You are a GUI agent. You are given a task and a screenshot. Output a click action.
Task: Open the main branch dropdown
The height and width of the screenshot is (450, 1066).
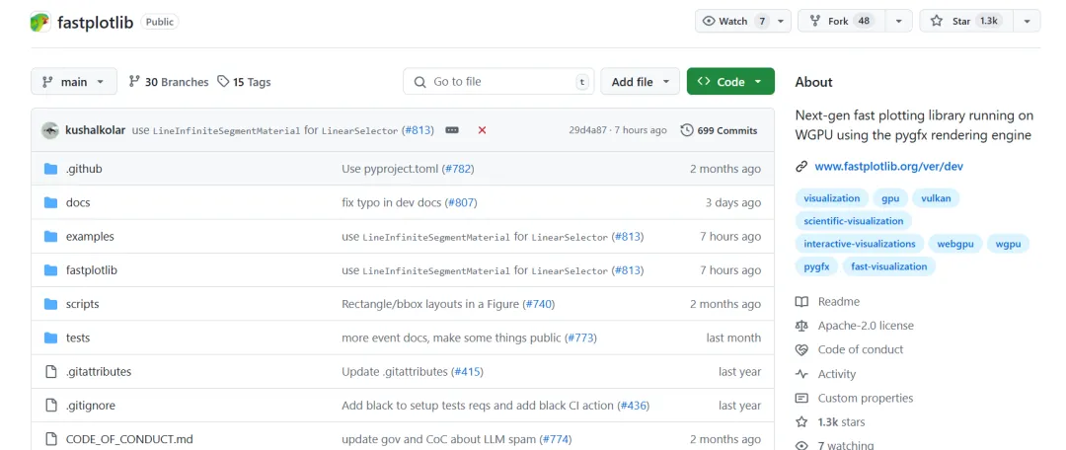tap(74, 82)
